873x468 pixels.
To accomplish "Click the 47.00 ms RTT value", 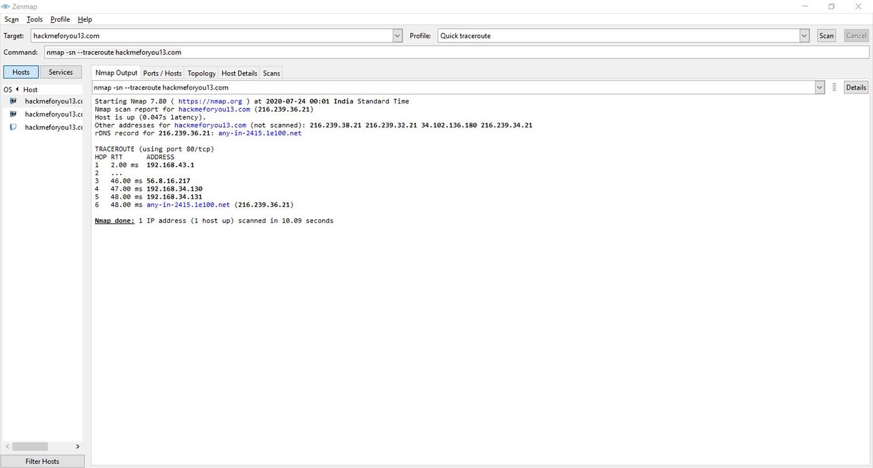I will [x=127, y=189].
